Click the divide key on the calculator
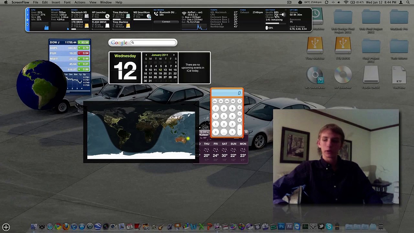The height and width of the screenshot is (233, 414). pos(240,101)
